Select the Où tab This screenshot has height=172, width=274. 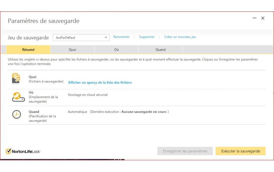click(116, 50)
